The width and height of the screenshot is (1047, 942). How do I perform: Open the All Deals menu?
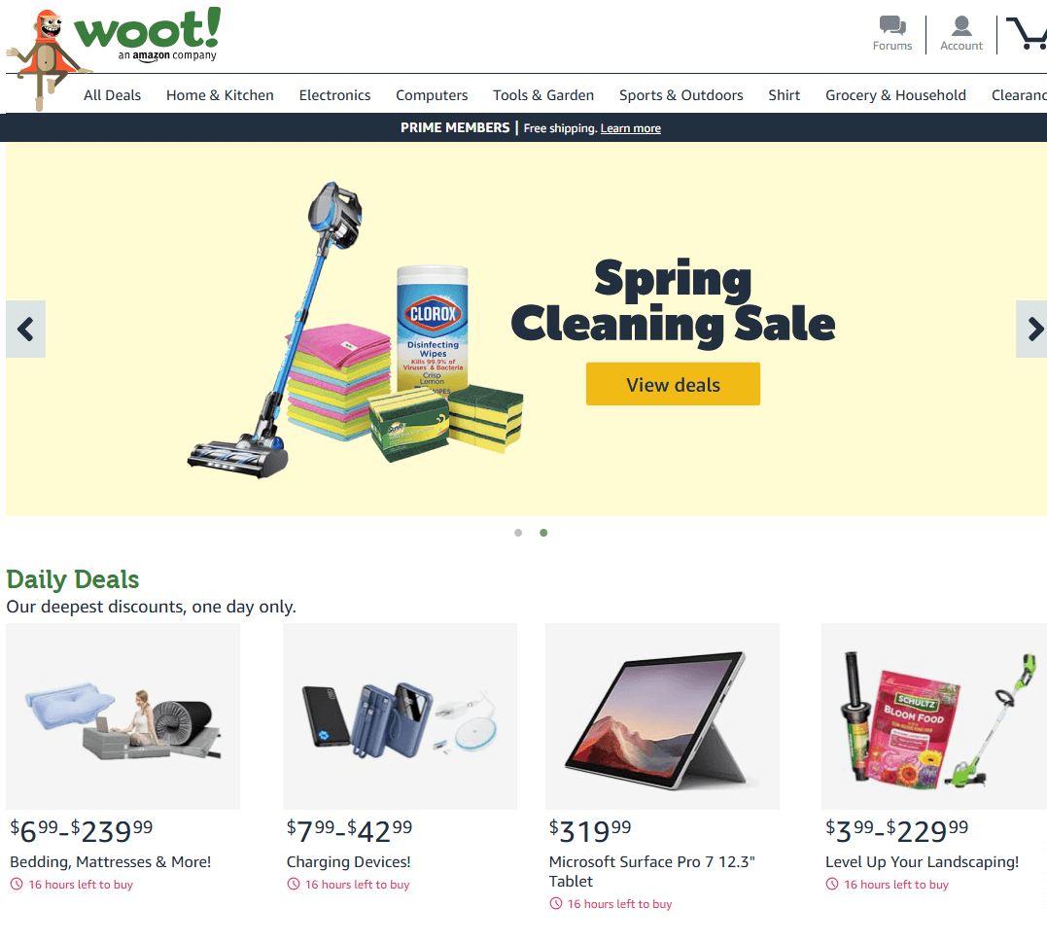click(x=112, y=95)
